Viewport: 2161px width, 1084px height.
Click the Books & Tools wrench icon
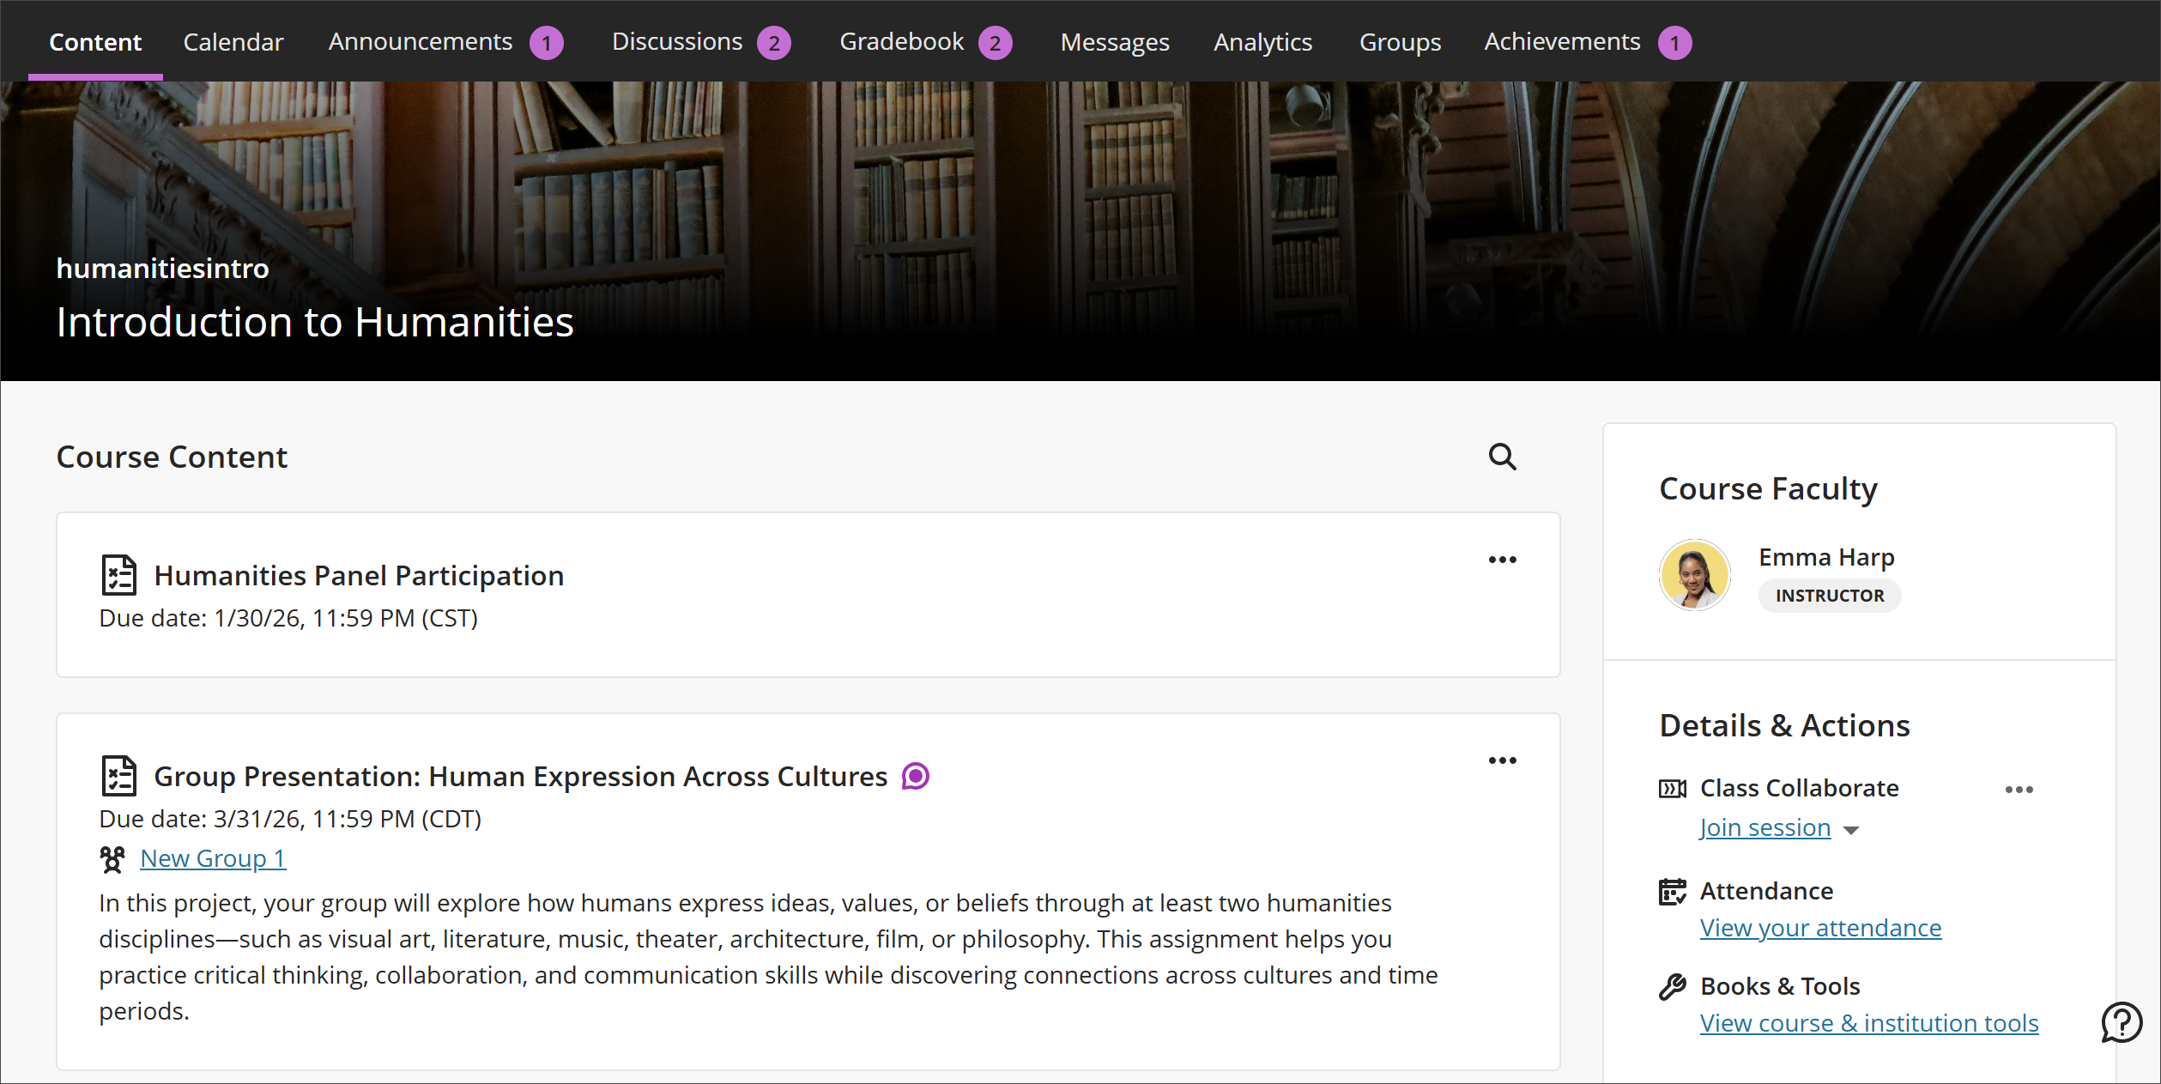coord(1672,985)
